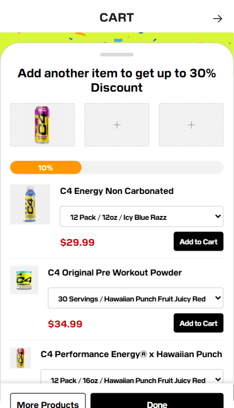Screen dimensions: 234x408
Task: Open the C4 Energy Non Carbonated title
Action: (x=117, y=191)
